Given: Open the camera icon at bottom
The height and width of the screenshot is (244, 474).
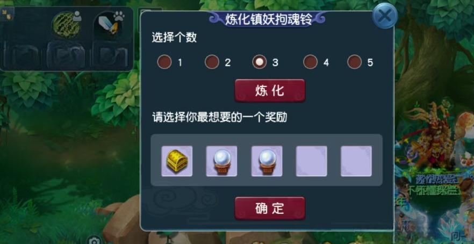Looking at the screenshot, I should 95,241.
